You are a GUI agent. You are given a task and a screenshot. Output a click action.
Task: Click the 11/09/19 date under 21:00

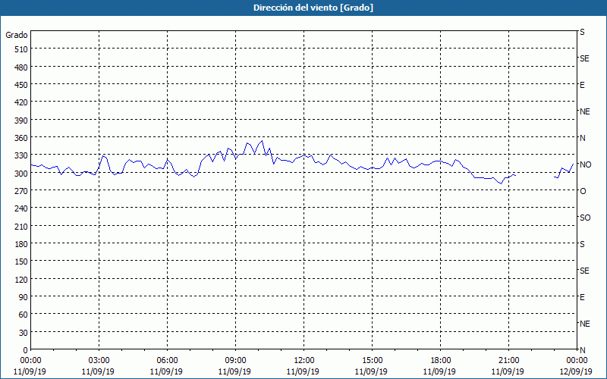tap(508, 371)
